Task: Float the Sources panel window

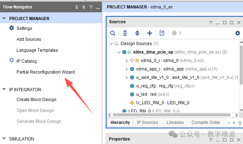Action: pos(232,22)
